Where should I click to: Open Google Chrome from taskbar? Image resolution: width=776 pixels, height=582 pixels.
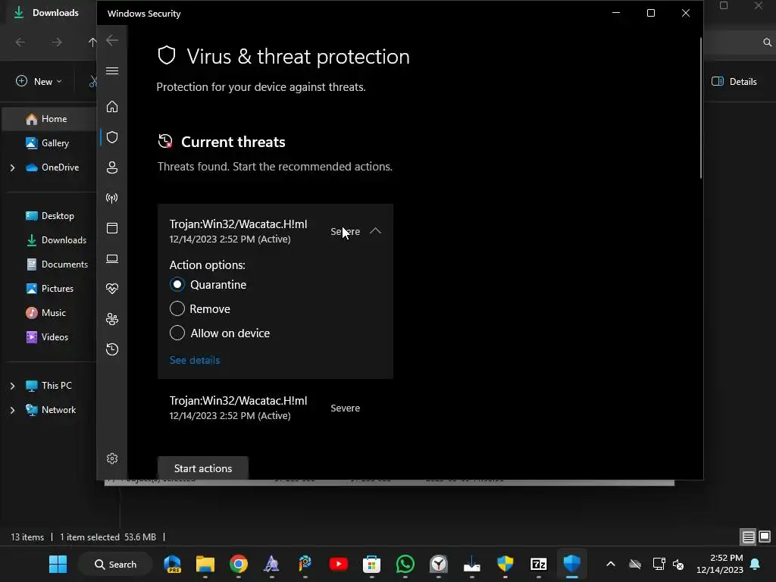click(x=239, y=564)
